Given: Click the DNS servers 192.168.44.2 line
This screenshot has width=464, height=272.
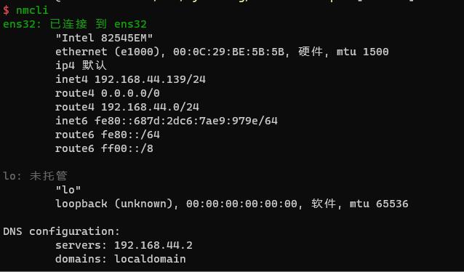Looking at the screenshot, I should [124, 245].
